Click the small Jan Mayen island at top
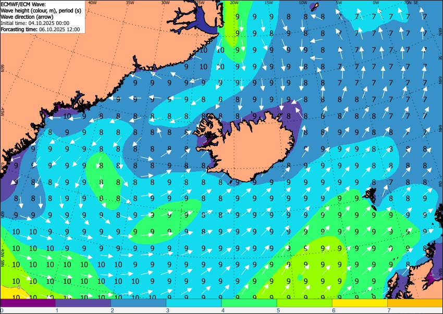Image resolution: width=443 pixels, height=314 pixels. click(x=315, y=7)
